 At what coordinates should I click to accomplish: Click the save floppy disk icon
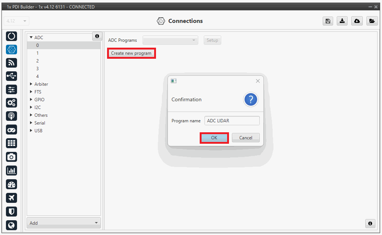point(328,21)
